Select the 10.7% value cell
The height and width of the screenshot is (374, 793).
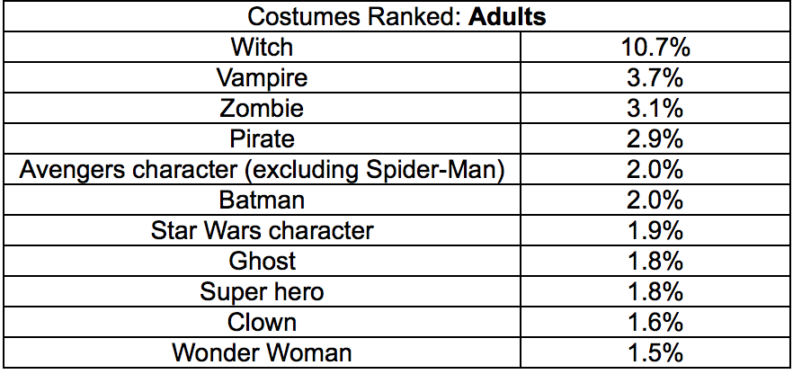pyautogui.click(x=655, y=48)
